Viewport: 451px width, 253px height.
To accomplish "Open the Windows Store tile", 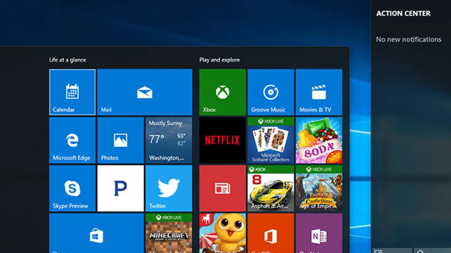I will [x=96, y=234].
